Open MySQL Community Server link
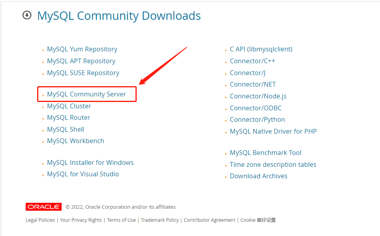Screen dimensions: 380x236 (87, 94)
